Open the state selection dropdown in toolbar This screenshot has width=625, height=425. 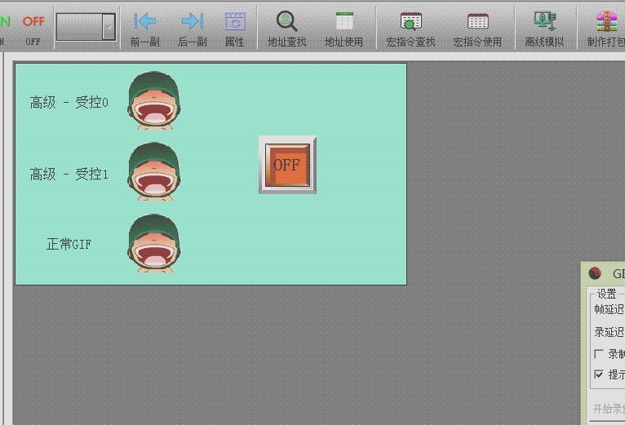[109, 27]
